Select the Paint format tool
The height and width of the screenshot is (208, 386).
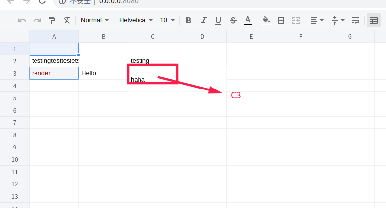pyautogui.click(x=52, y=20)
